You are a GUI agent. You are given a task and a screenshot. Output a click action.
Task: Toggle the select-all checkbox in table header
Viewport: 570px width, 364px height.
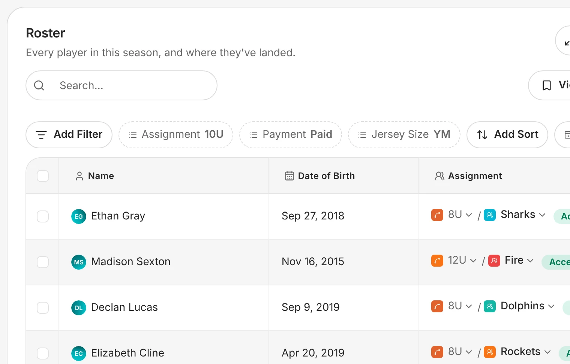[43, 176]
